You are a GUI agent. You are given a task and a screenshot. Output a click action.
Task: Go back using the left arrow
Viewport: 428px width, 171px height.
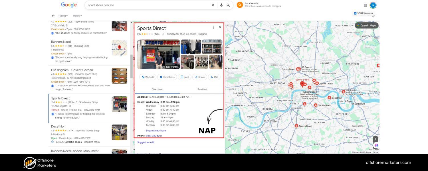pyautogui.click(x=53, y=16)
